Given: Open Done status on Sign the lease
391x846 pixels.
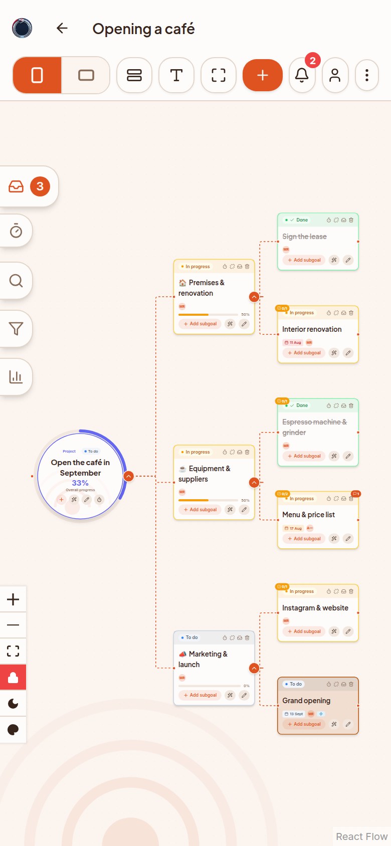Looking at the screenshot, I should [x=297, y=220].
